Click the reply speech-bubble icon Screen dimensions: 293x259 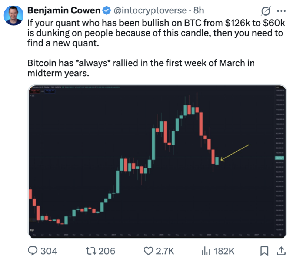click(33, 250)
